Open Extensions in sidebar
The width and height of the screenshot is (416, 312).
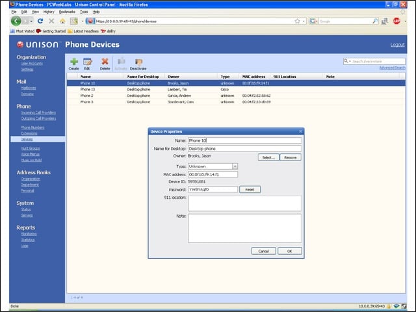[29, 133]
